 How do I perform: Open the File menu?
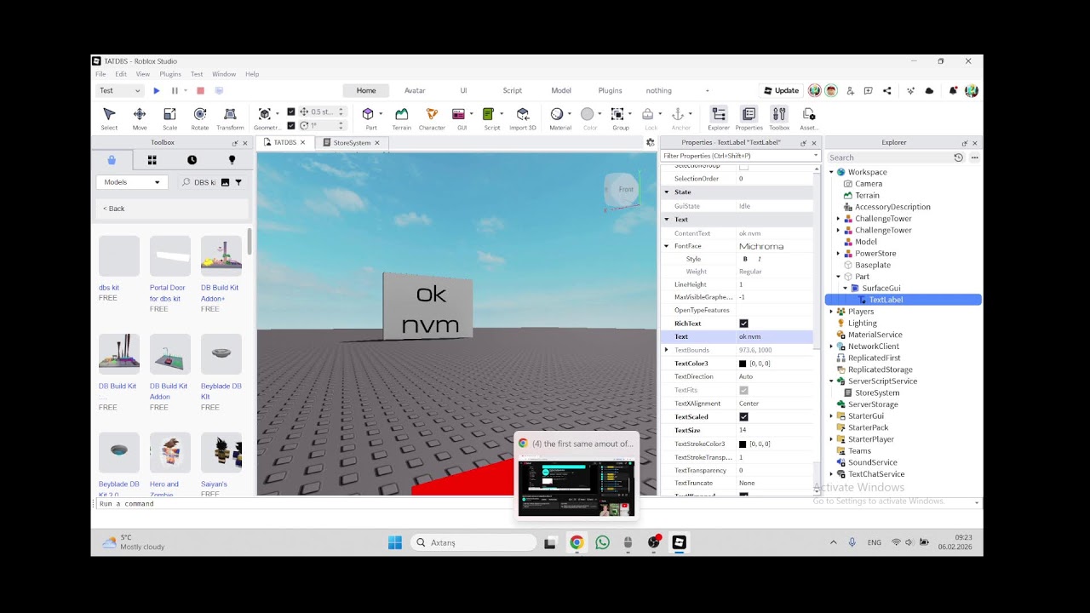(100, 74)
